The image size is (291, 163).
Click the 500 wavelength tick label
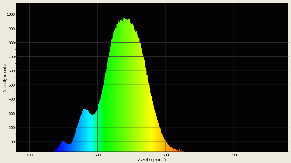coord(98,154)
